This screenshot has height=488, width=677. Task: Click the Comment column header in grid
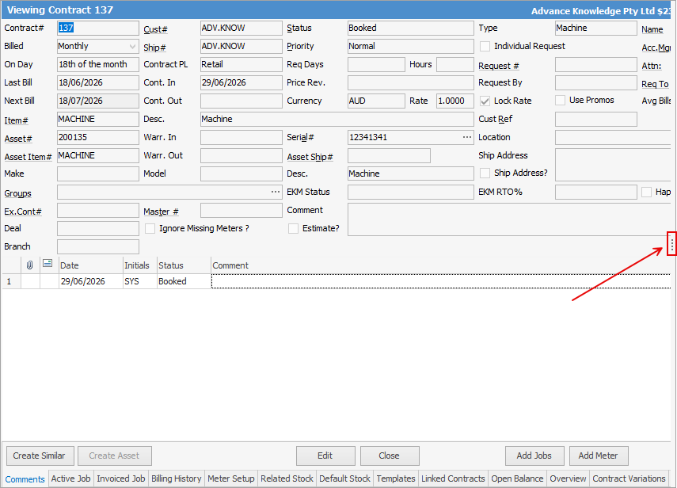pos(440,265)
